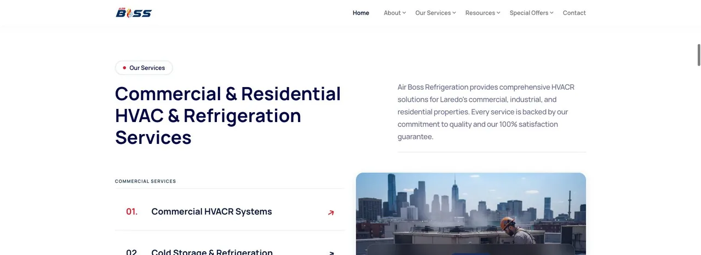Image resolution: width=701 pixels, height=255 pixels.
Task: Click the COMMERCIAL SERVICES section label
Action: (146, 181)
